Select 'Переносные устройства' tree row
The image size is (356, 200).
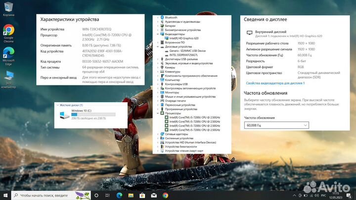pyautogui.click(x=180, y=105)
